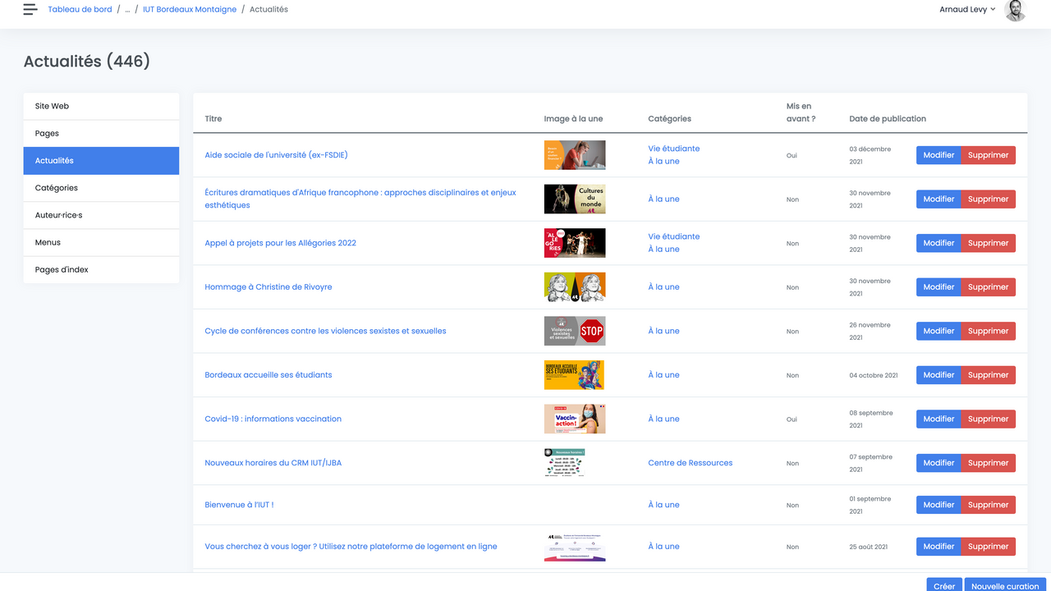Go to Tableau de bord breadcrumb
The width and height of the screenshot is (1051, 591).
click(x=80, y=10)
